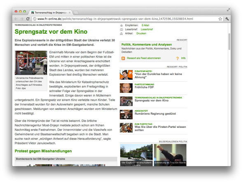Click the ZUM PARTEITAG category label
The image size is (243, 183).
point(143,124)
